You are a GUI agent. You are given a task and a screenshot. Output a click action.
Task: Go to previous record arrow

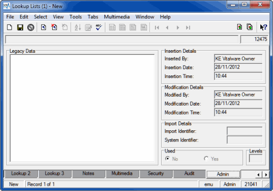pyautogui.click(x=167, y=27)
